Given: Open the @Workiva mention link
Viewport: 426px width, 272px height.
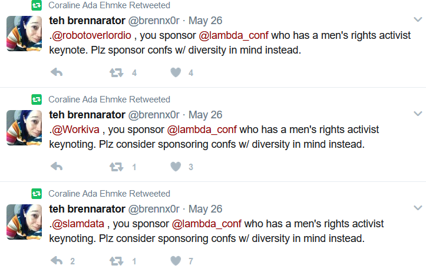Looking at the screenshot, I should pyautogui.click(x=75, y=130).
